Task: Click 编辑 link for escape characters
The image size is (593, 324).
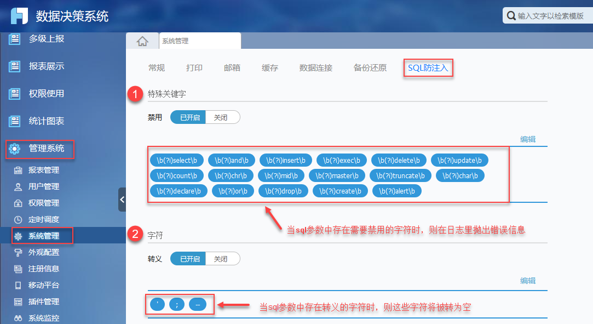Action: click(528, 281)
